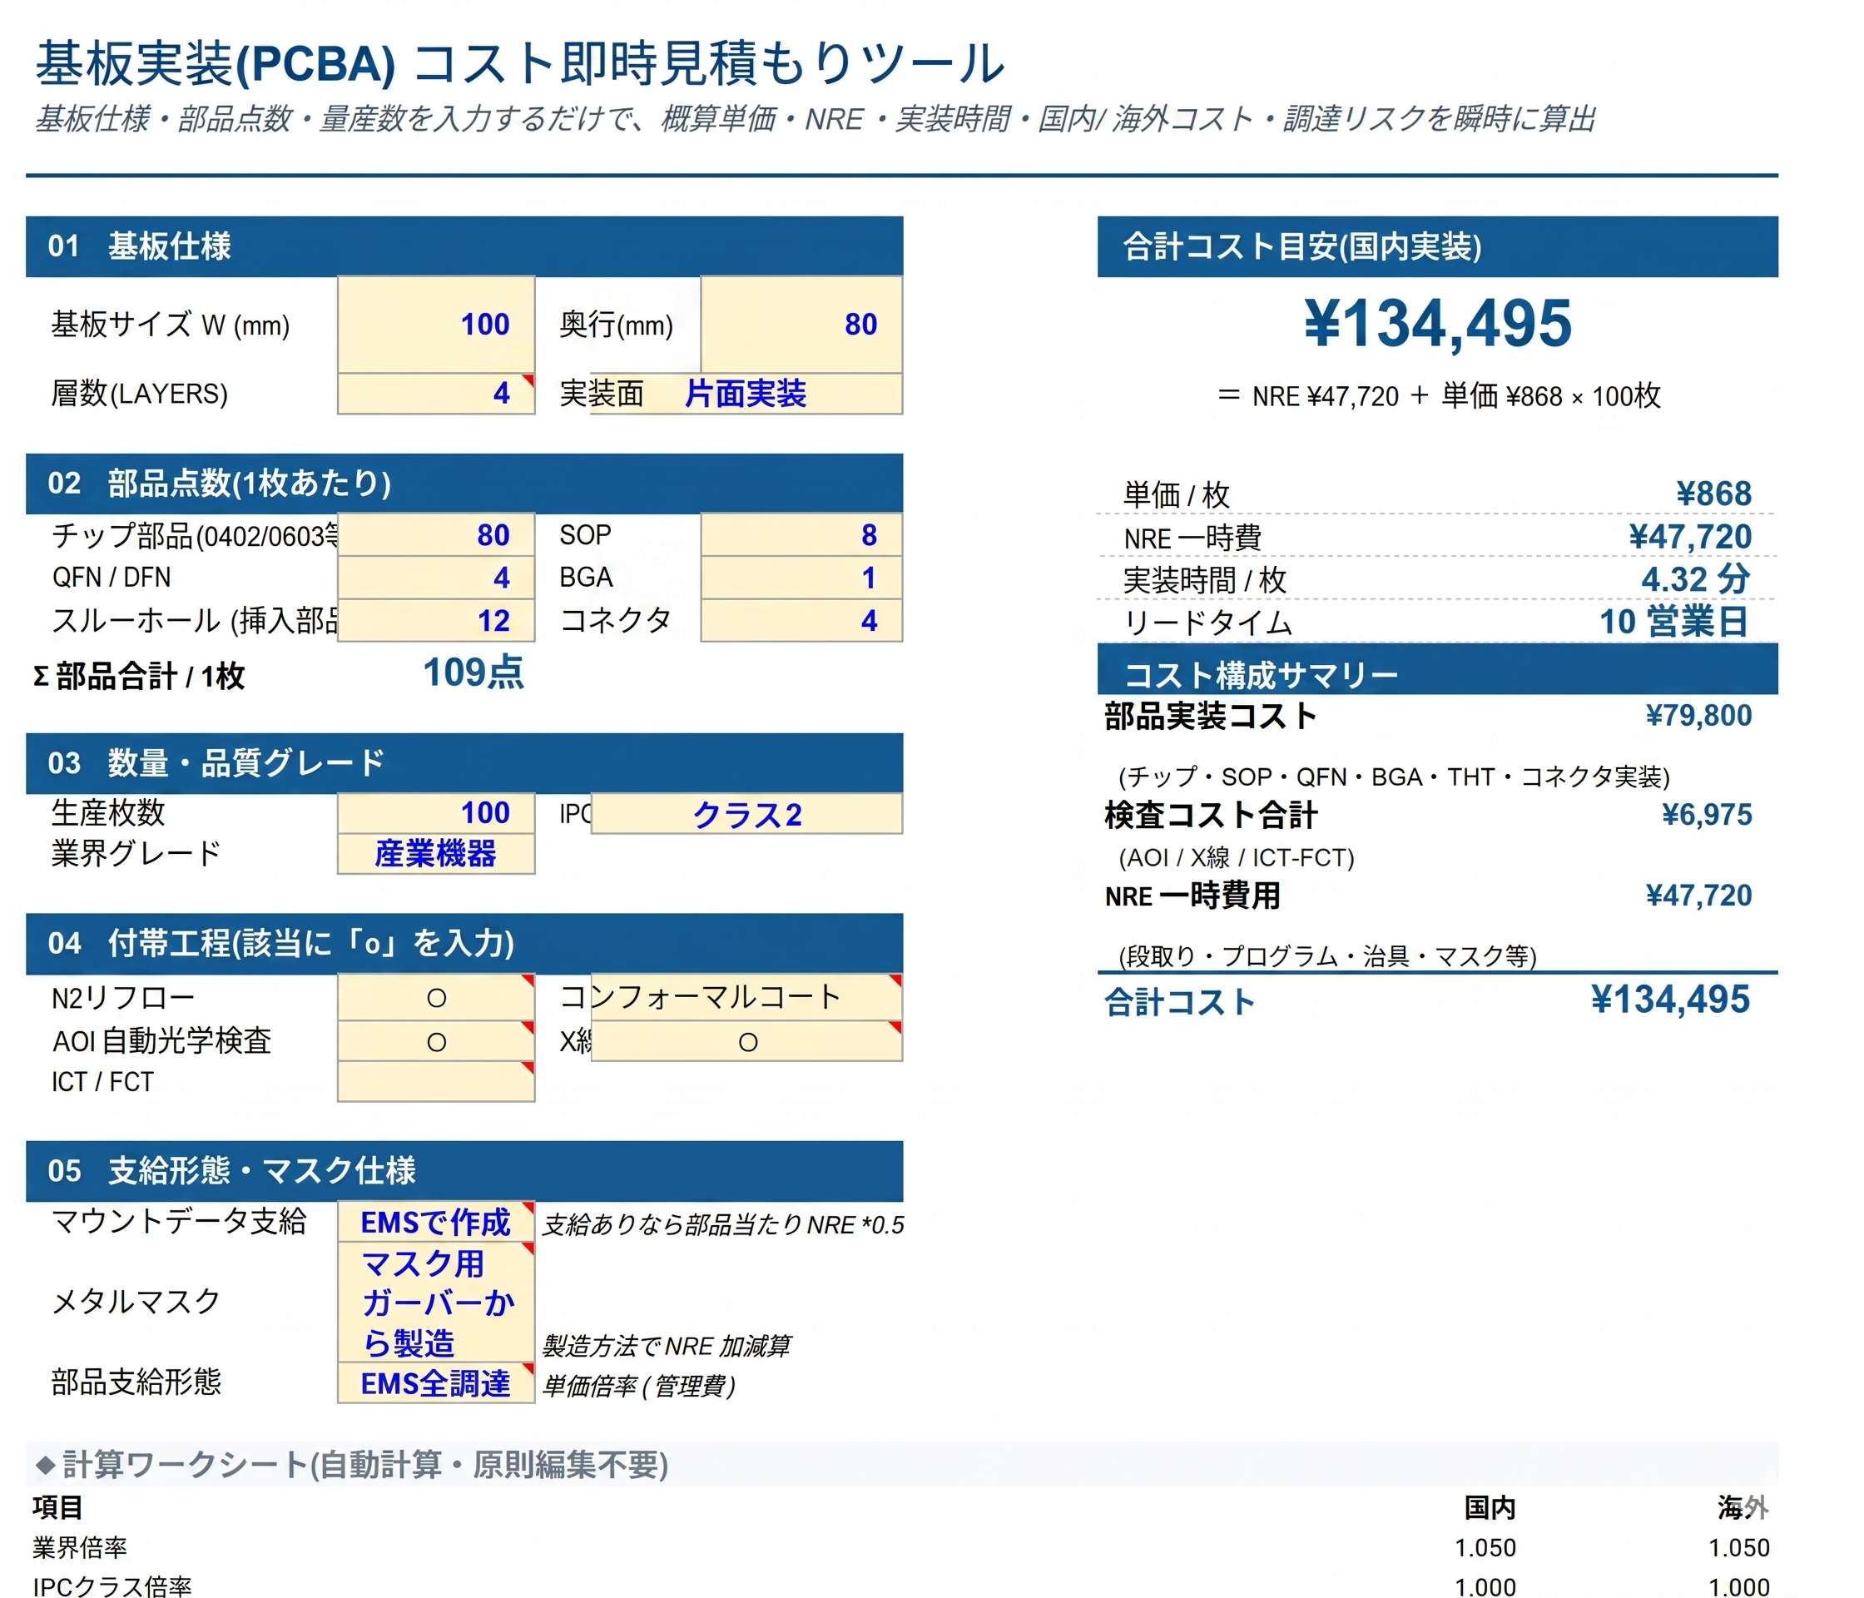1864x1598 pixels.
Task: Toggle the AOI自動光学検査 option cell
Action: (x=436, y=1042)
